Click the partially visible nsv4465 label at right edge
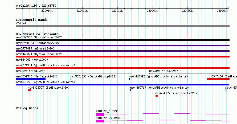Image resolution: width=237 pixels, height=124 pixels. click(x=231, y=88)
